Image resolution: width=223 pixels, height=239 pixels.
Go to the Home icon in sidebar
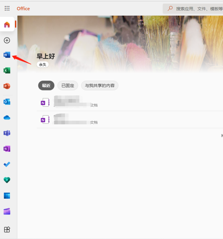[7, 25]
